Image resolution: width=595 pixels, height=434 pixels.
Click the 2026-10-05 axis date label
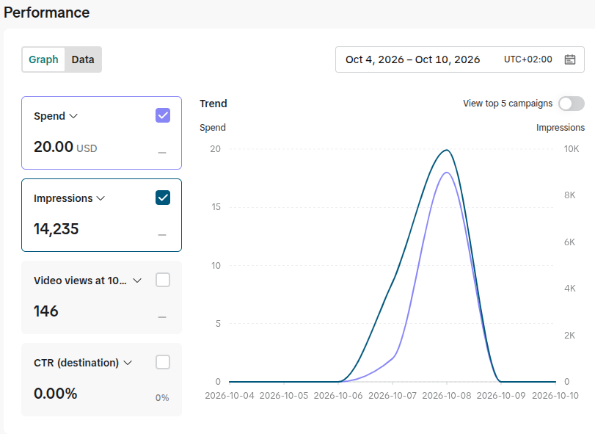pyautogui.click(x=284, y=396)
